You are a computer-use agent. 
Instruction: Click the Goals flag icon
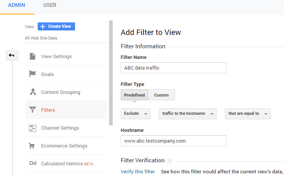[33, 74]
